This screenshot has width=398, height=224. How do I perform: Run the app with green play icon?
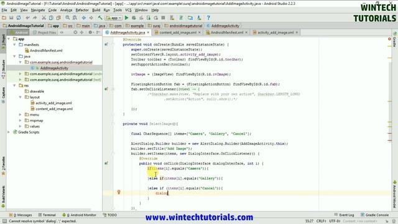[x=126, y=18]
